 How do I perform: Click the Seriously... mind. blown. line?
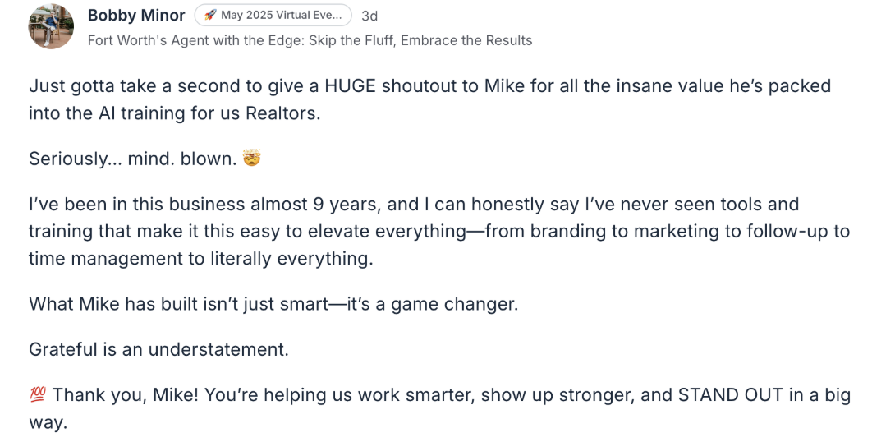coord(133,159)
